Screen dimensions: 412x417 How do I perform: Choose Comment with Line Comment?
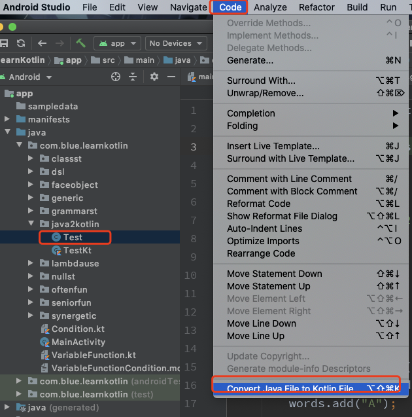[311, 179]
